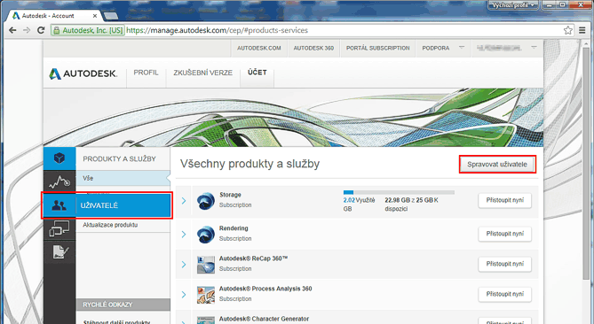Open AUTODESK.COM link
The width and height of the screenshot is (594, 324).
click(259, 49)
